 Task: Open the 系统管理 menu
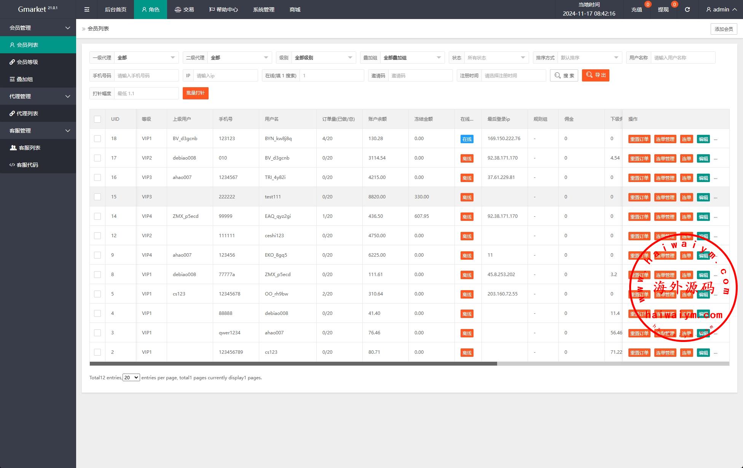click(263, 10)
